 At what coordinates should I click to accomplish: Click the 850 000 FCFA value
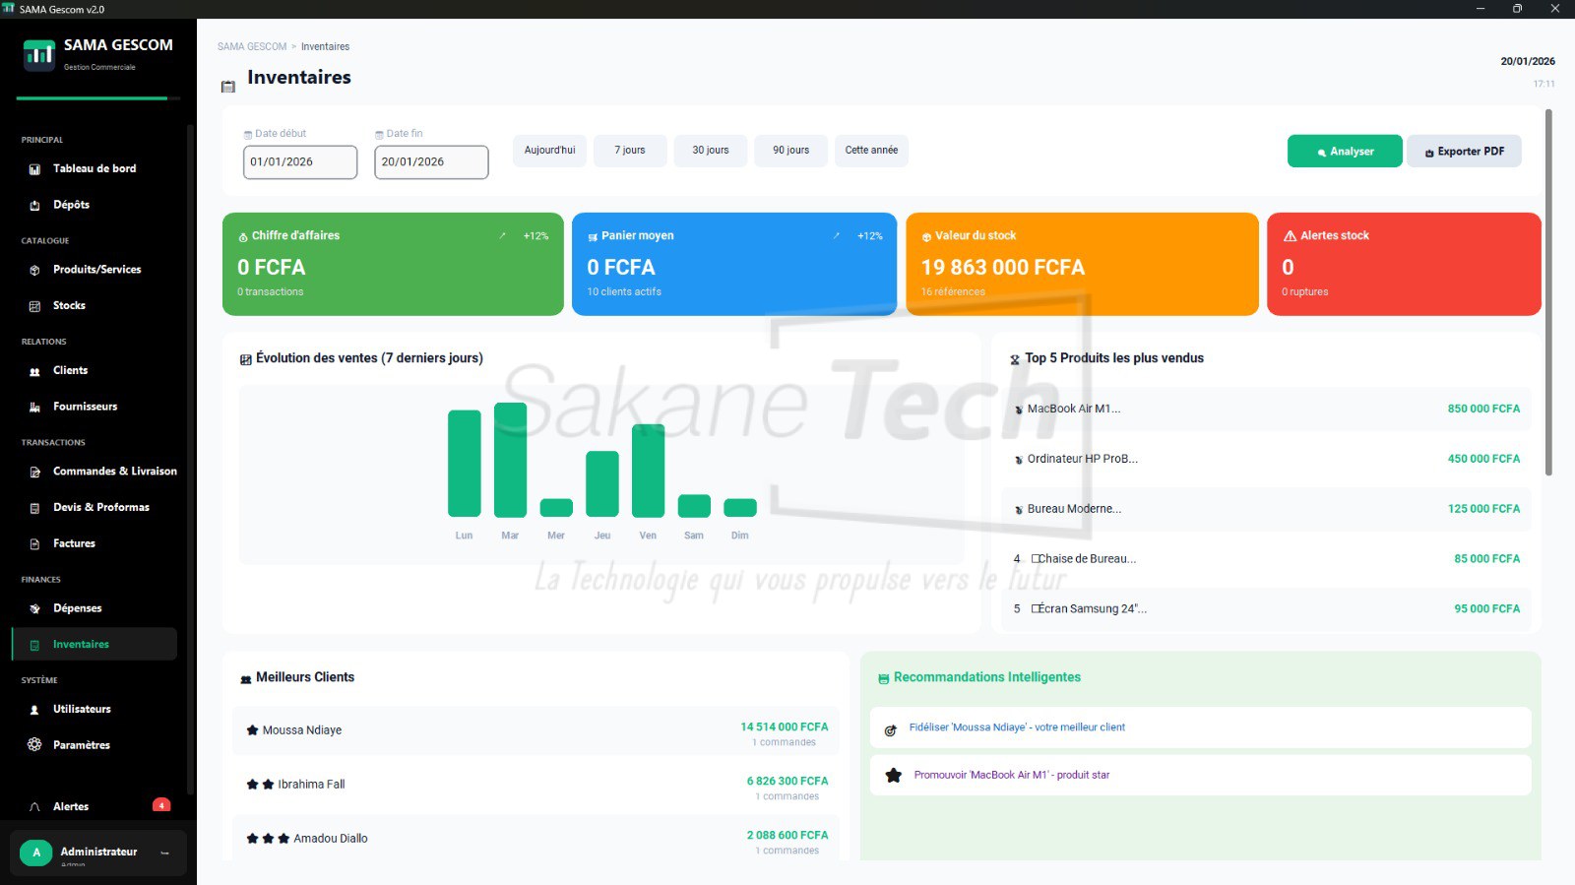coord(1483,409)
